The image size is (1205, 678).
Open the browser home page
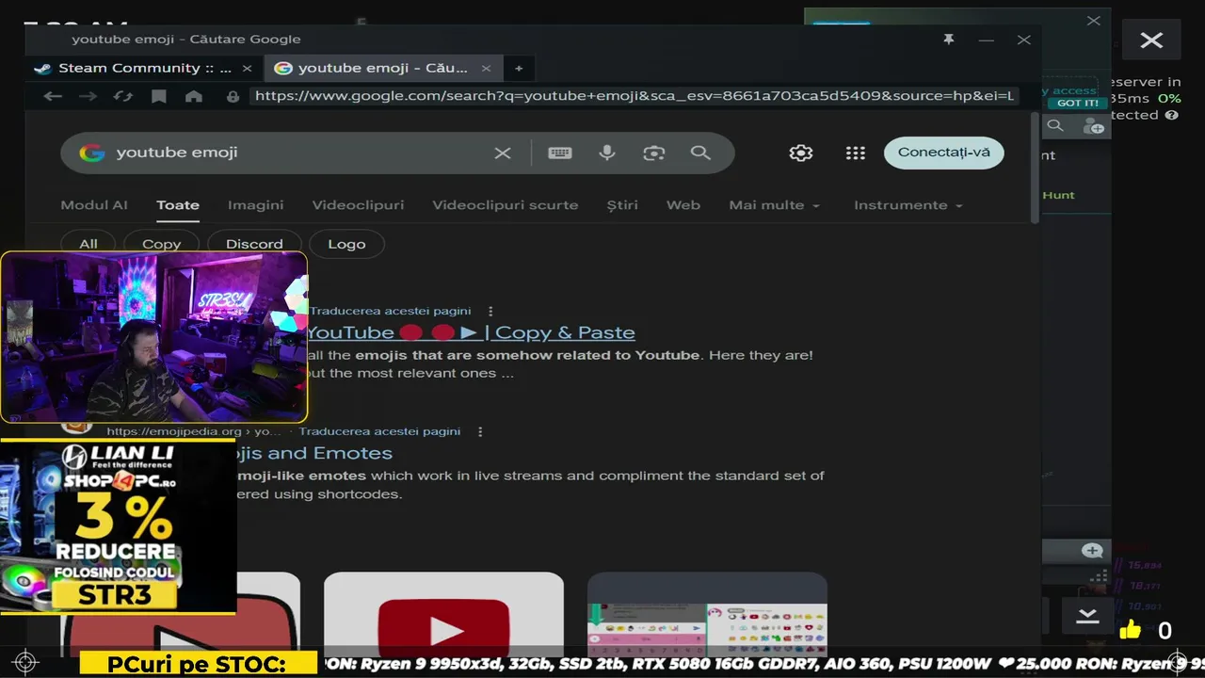pyautogui.click(x=194, y=96)
